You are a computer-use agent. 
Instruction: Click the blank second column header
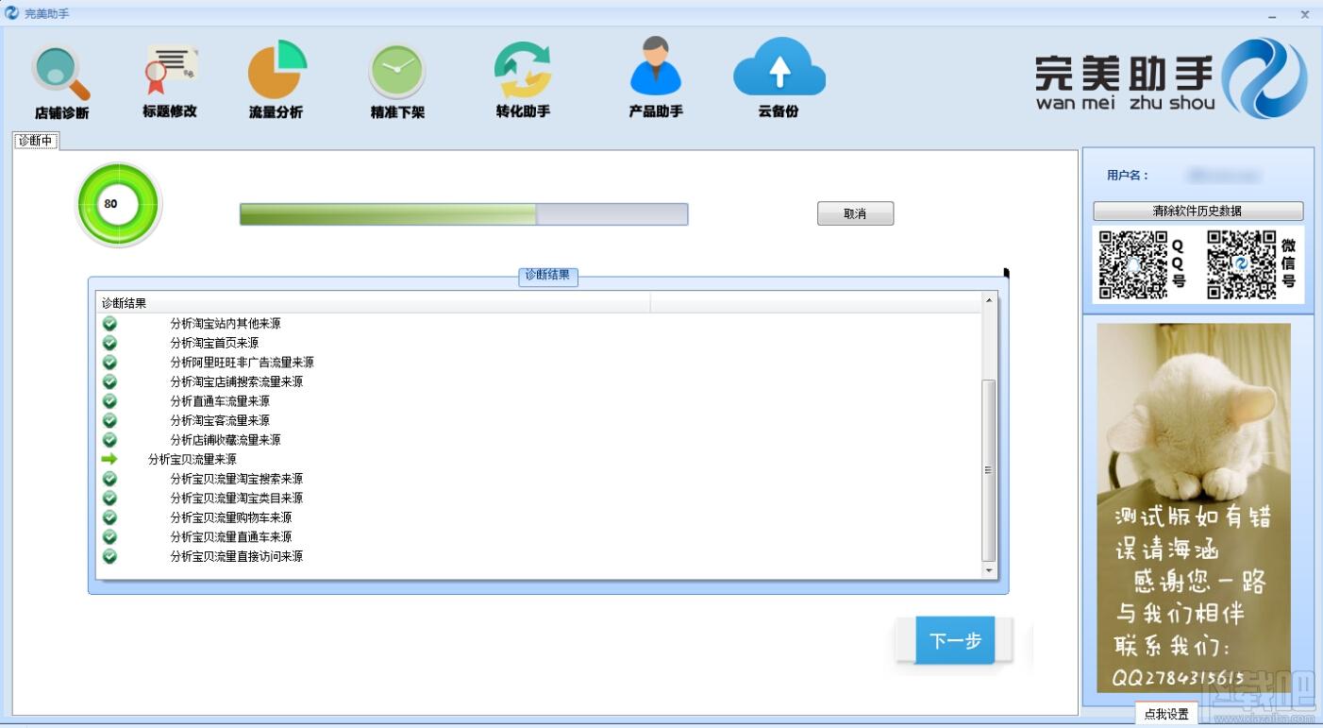[816, 303]
